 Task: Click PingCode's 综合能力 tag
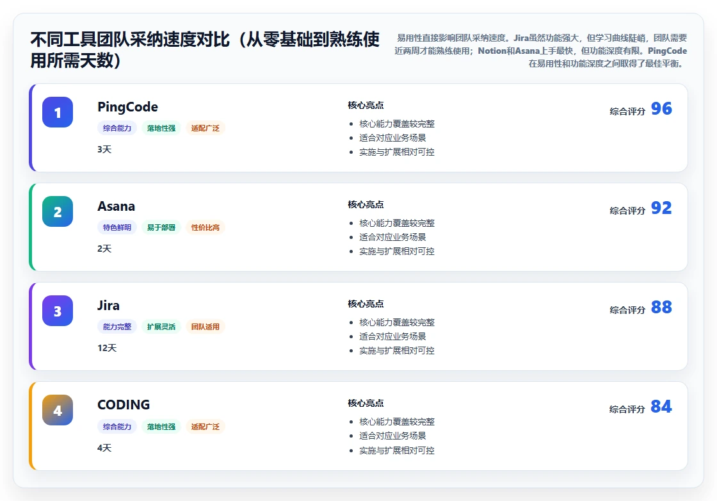(117, 128)
